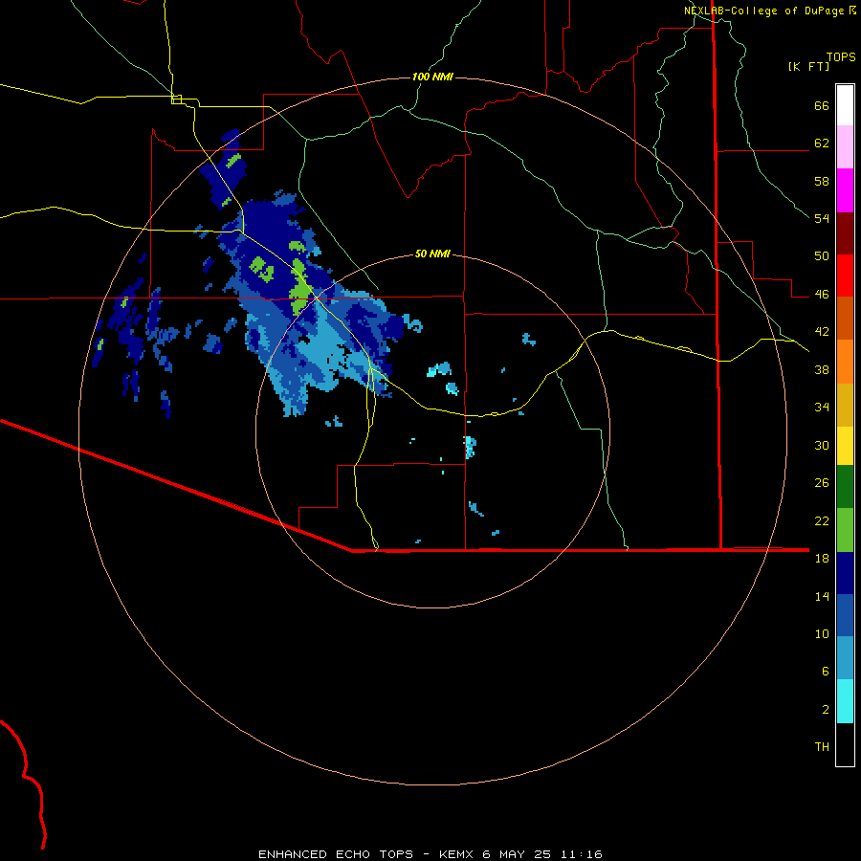Click the navy blue legend swatch
This screenshot has height=861, width=861.
tap(845, 573)
